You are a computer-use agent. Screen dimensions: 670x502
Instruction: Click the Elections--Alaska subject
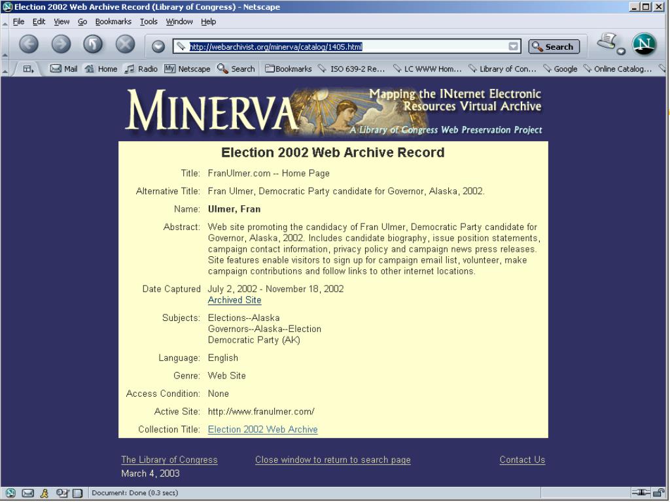[x=243, y=318]
